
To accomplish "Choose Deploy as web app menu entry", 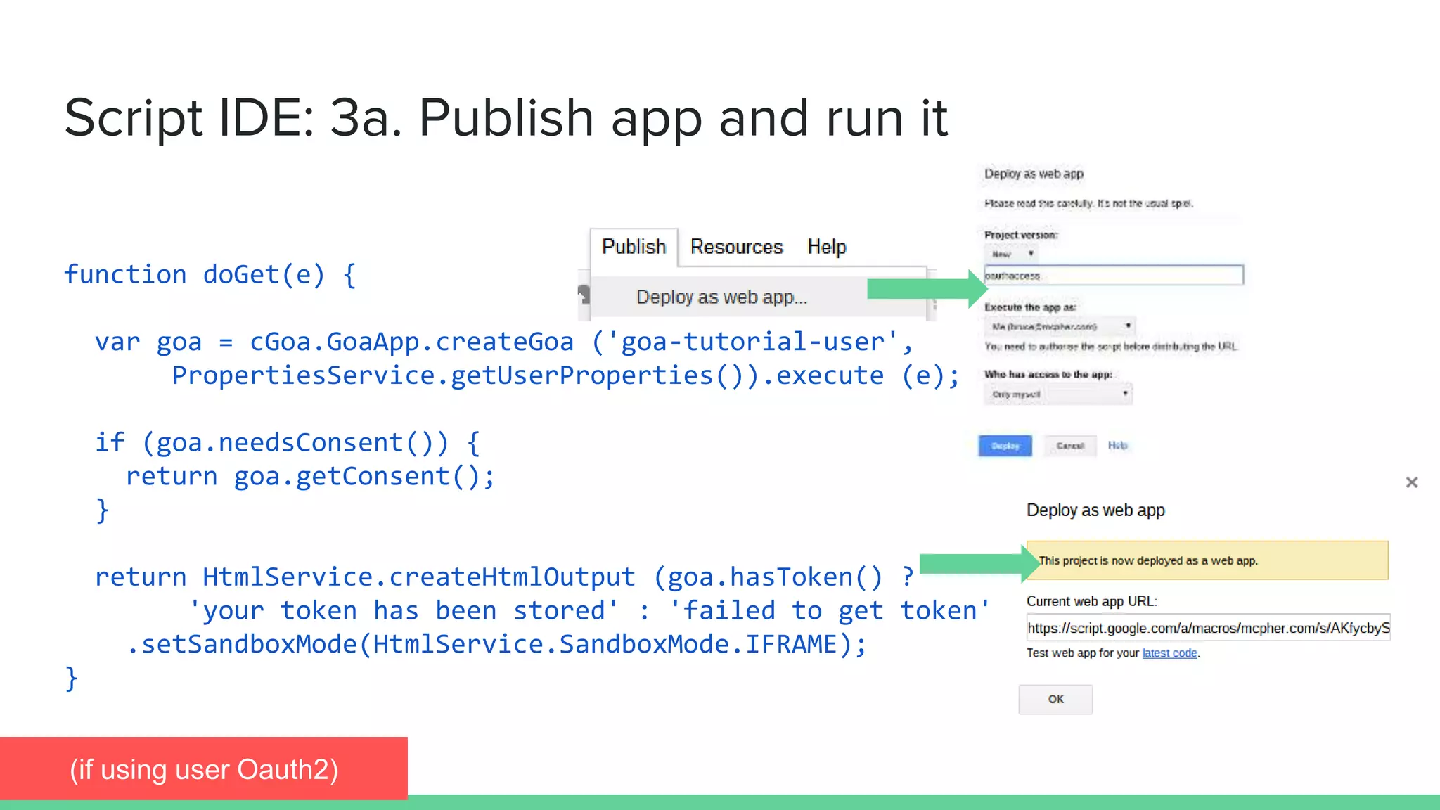I will pyautogui.click(x=721, y=297).
